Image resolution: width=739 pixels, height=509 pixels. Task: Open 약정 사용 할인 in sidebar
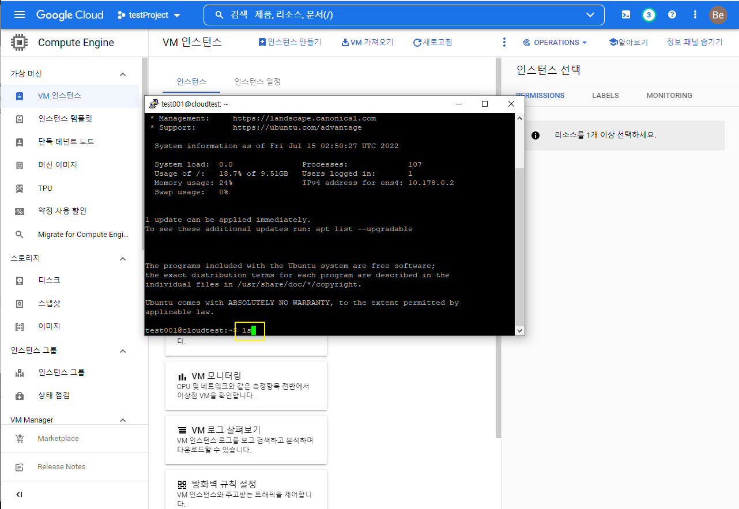pyautogui.click(x=70, y=211)
